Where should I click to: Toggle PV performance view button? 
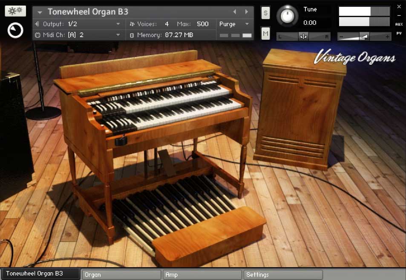[x=399, y=33]
